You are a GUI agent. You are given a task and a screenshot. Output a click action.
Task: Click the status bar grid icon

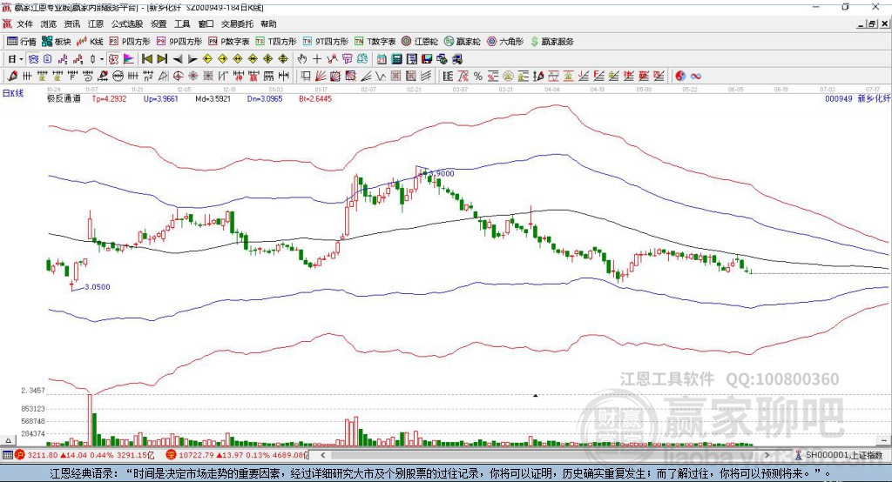pyautogui.click(x=7, y=455)
